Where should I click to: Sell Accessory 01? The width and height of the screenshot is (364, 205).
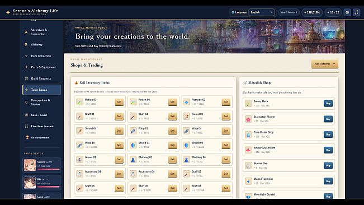119,174
